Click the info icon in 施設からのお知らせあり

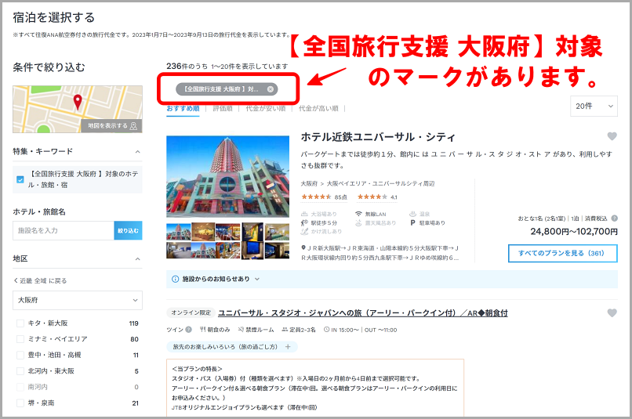point(176,279)
